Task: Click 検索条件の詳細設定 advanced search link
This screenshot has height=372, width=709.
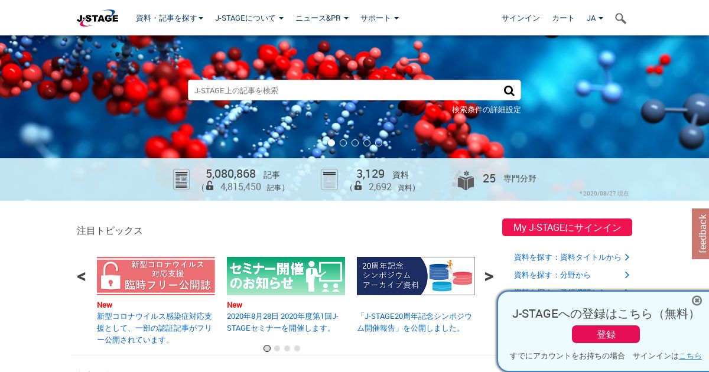Action: [x=486, y=110]
